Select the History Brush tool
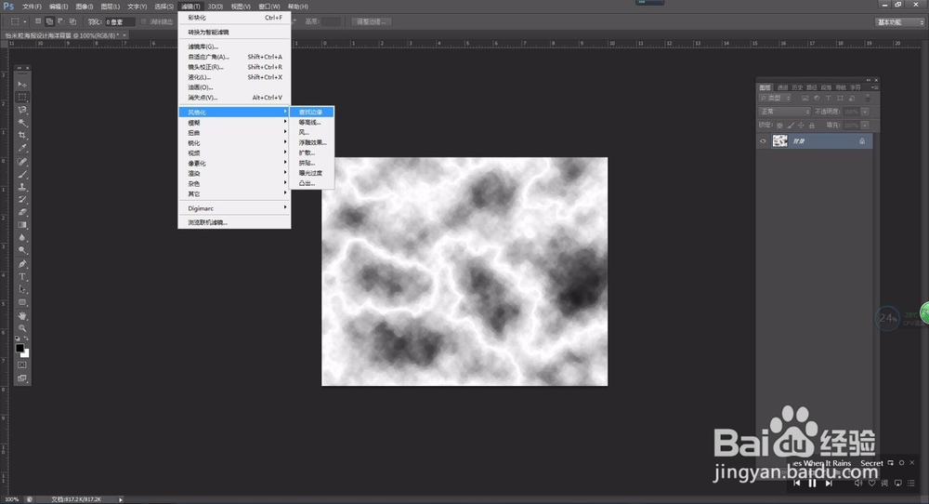This screenshot has height=504, width=929. pos(22,199)
